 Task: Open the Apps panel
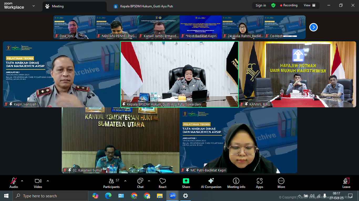point(259,183)
